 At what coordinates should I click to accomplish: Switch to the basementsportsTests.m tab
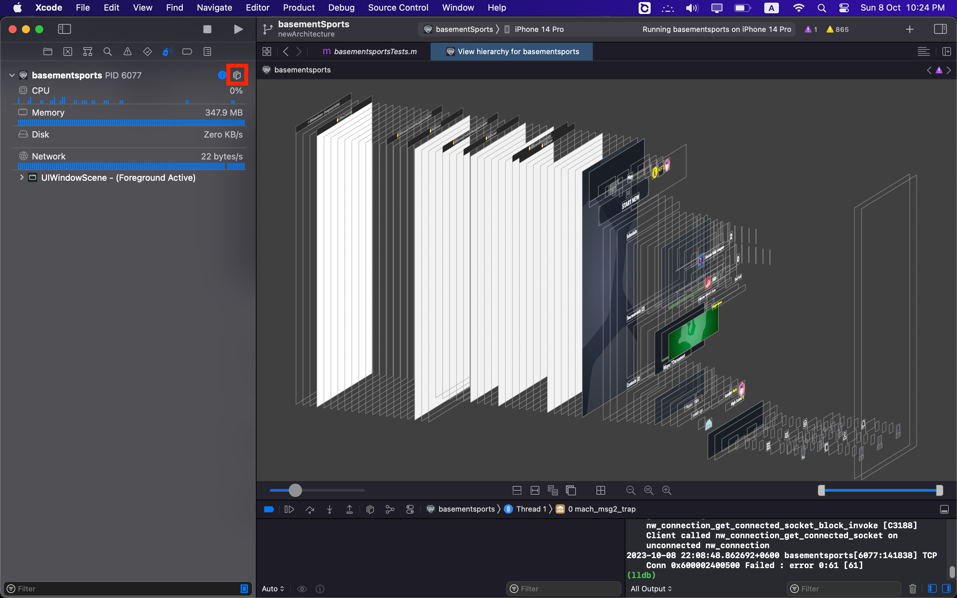[x=375, y=52]
